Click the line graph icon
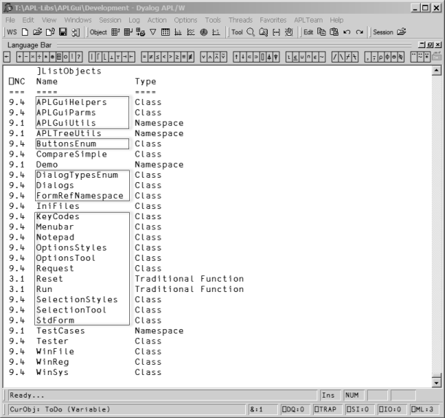This screenshot has width=445, height=418. coord(191,32)
